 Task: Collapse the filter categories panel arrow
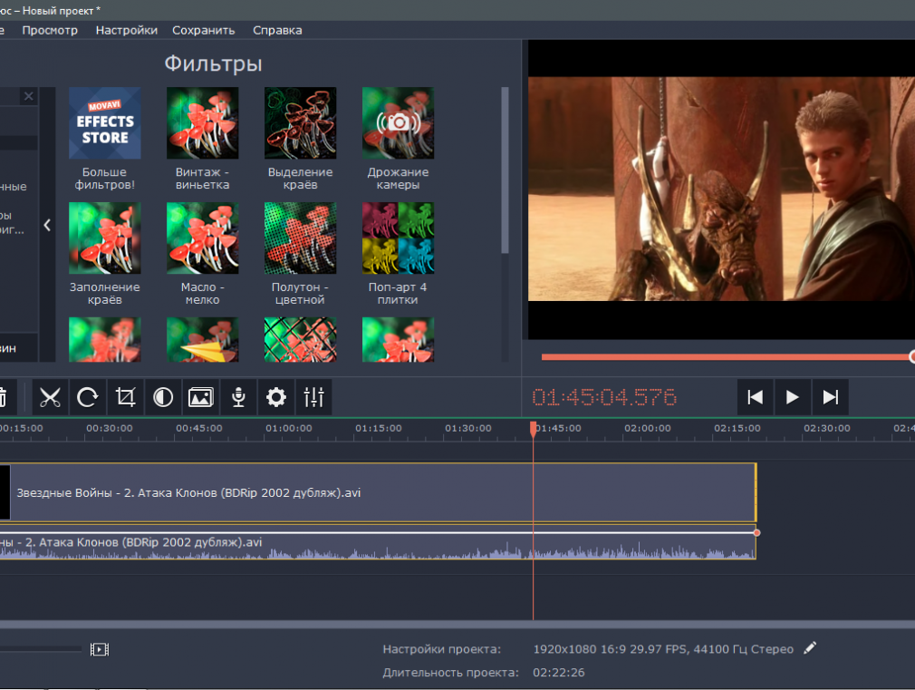coord(47,225)
